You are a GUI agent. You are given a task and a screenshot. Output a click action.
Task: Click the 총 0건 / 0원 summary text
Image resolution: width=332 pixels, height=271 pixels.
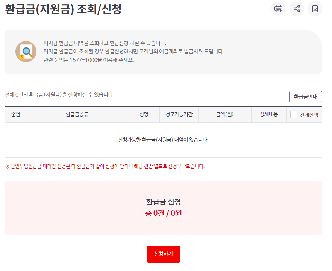163,213
